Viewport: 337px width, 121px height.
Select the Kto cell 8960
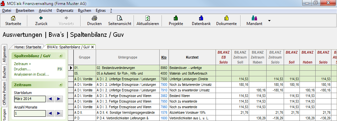tap(164, 68)
